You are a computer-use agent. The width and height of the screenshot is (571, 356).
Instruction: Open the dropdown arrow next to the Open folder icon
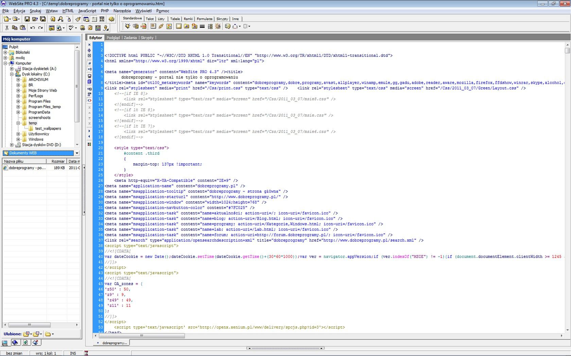tap(19, 19)
